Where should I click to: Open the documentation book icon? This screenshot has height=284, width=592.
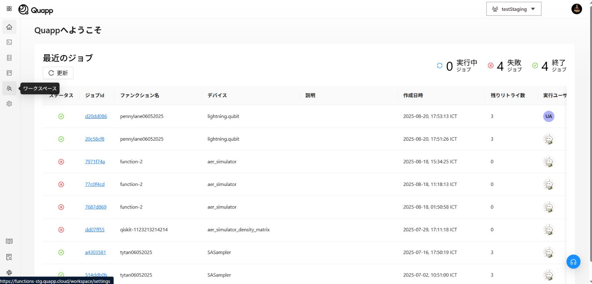click(x=9, y=241)
